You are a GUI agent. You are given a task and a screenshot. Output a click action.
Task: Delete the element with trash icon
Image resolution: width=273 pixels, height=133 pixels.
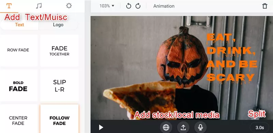click(265, 6)
